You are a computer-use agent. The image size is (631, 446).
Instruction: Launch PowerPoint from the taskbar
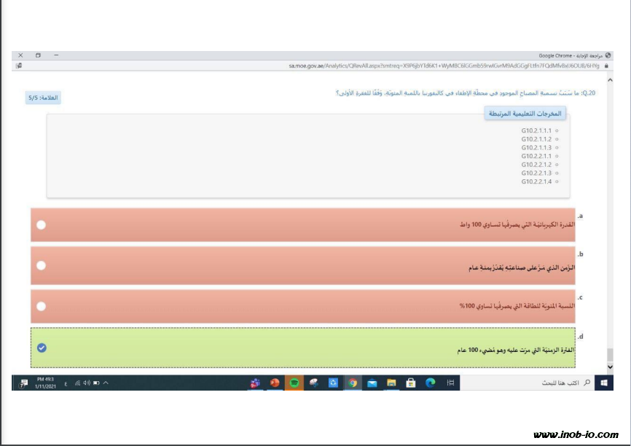275,383
